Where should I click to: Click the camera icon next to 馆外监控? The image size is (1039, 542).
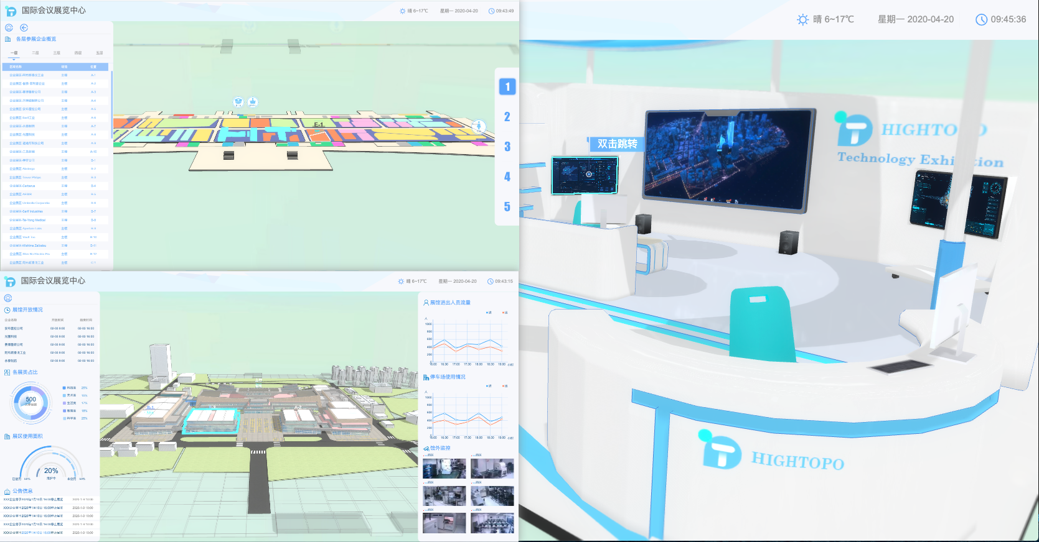pyautogui.click(x=426, y=448)
